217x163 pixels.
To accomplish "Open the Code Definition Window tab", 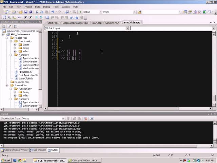I will coord(15,150).
